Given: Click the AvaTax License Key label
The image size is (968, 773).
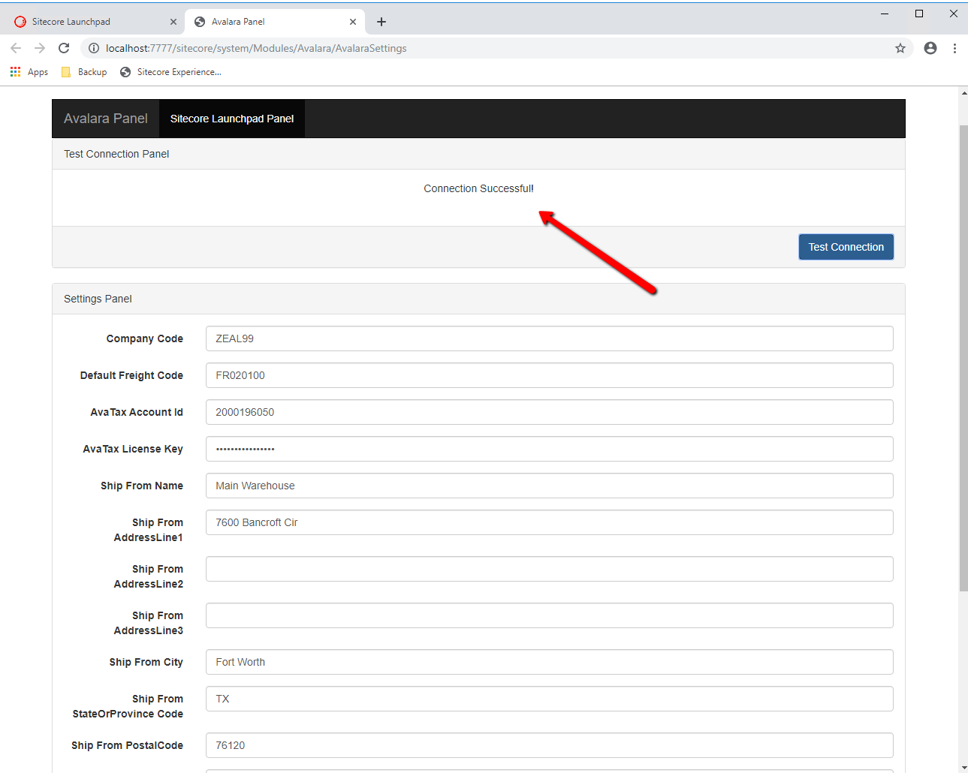Looking at the screenshot, I should point(133,449).
